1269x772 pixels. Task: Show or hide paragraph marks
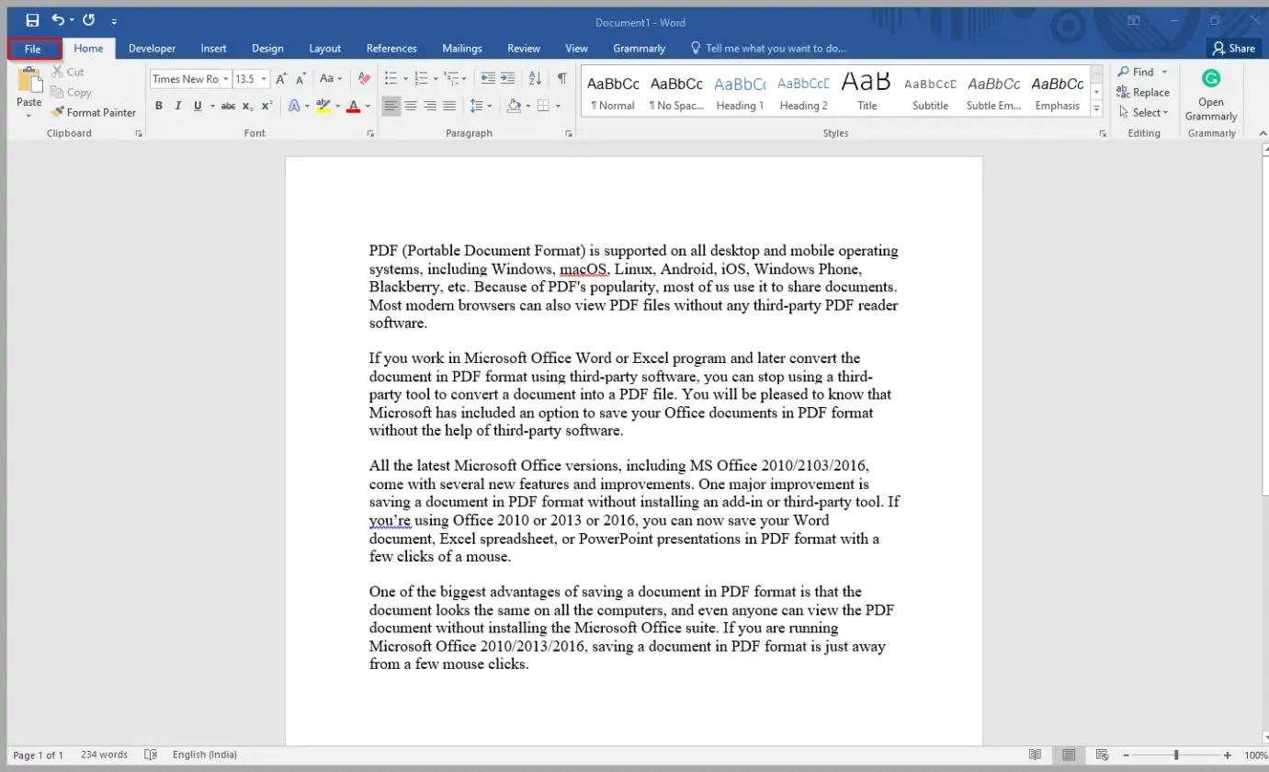pos(561,79)
